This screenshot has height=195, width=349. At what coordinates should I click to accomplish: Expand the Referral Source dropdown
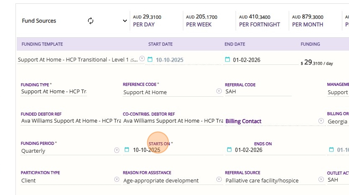321,179
